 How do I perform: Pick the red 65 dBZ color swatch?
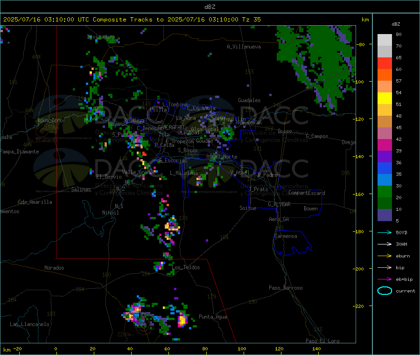pyautogui.click(x=385, y=63)
